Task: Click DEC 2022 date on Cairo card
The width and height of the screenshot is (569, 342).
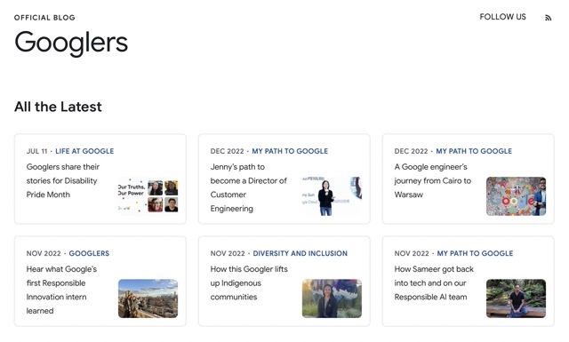Action: click(x=411, y=151)
